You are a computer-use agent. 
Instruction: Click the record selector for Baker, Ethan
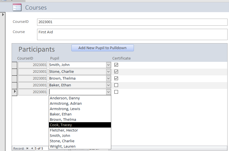click(14, 85)
